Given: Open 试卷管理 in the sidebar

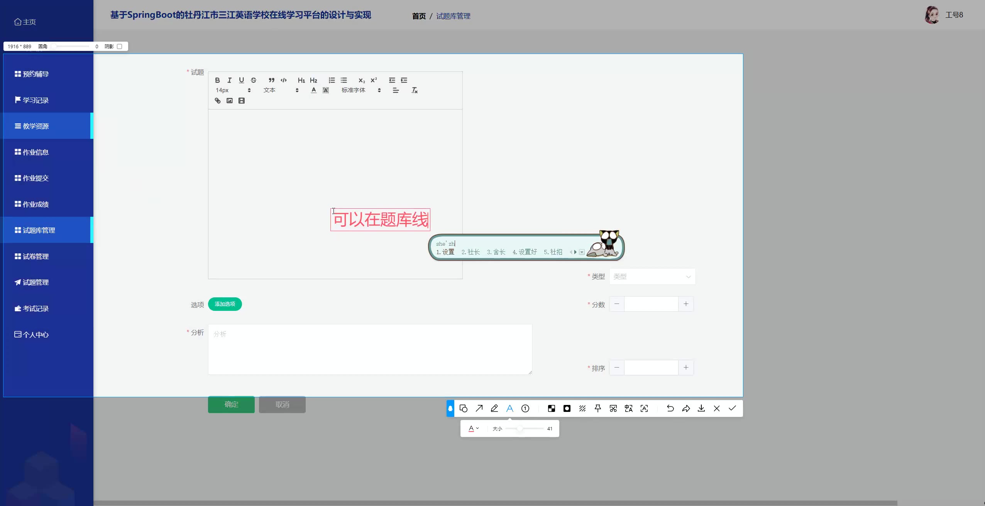Looking at the screenshot, I should point(36,256).
